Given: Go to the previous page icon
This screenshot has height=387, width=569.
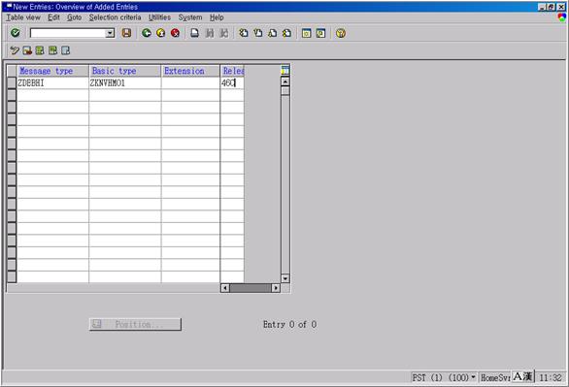Looking at the screenshot, I should 258,33.
